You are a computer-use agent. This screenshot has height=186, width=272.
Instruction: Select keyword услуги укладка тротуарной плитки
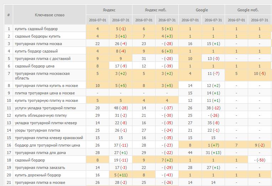pyautogui.click(x=45, y=108)
